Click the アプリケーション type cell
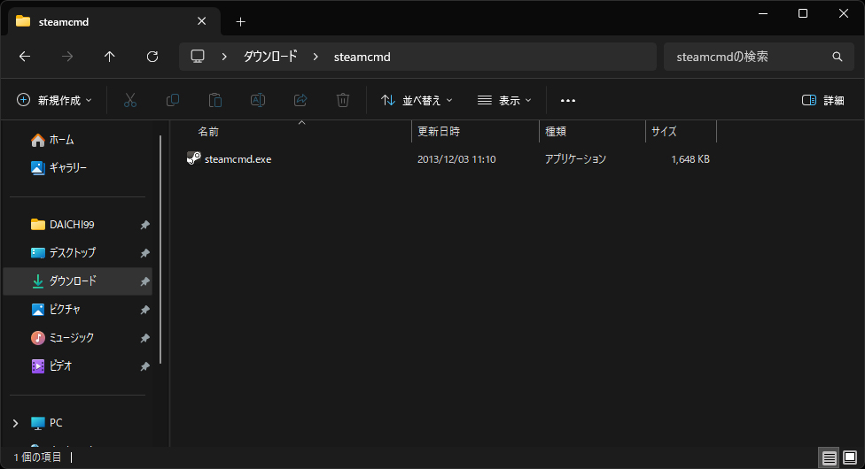865x469 pixels. coord(575,159)
